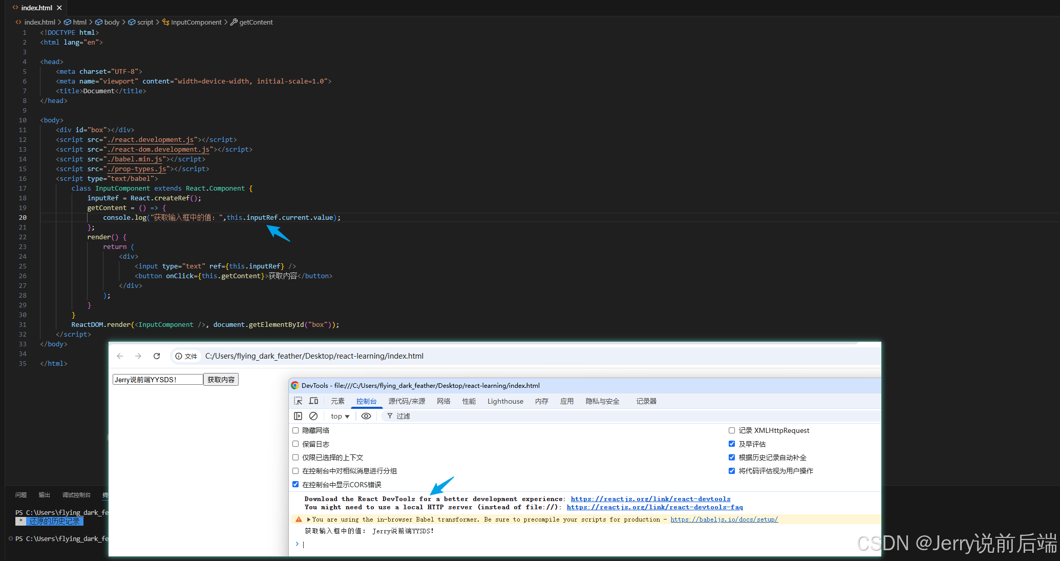Viewport: 1060px width, 561px height.
Task: Expand the Babel transformer warning message
Action: (x=309, y=520)
